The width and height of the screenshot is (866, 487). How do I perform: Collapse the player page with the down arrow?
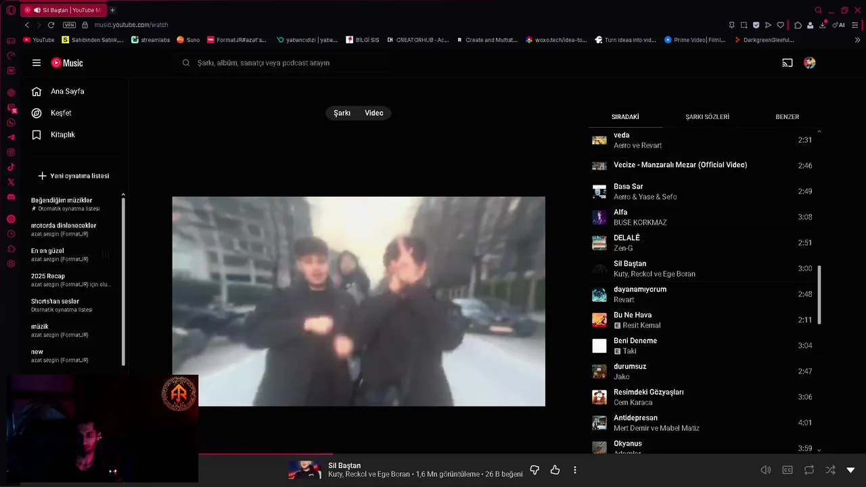(851, 470)
